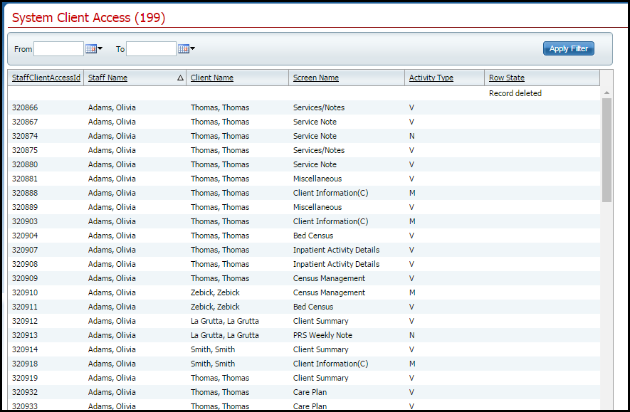Viewport: 630px width, 412px height.
Task: Click the Apply Filter button
Action: coord(568,49)
